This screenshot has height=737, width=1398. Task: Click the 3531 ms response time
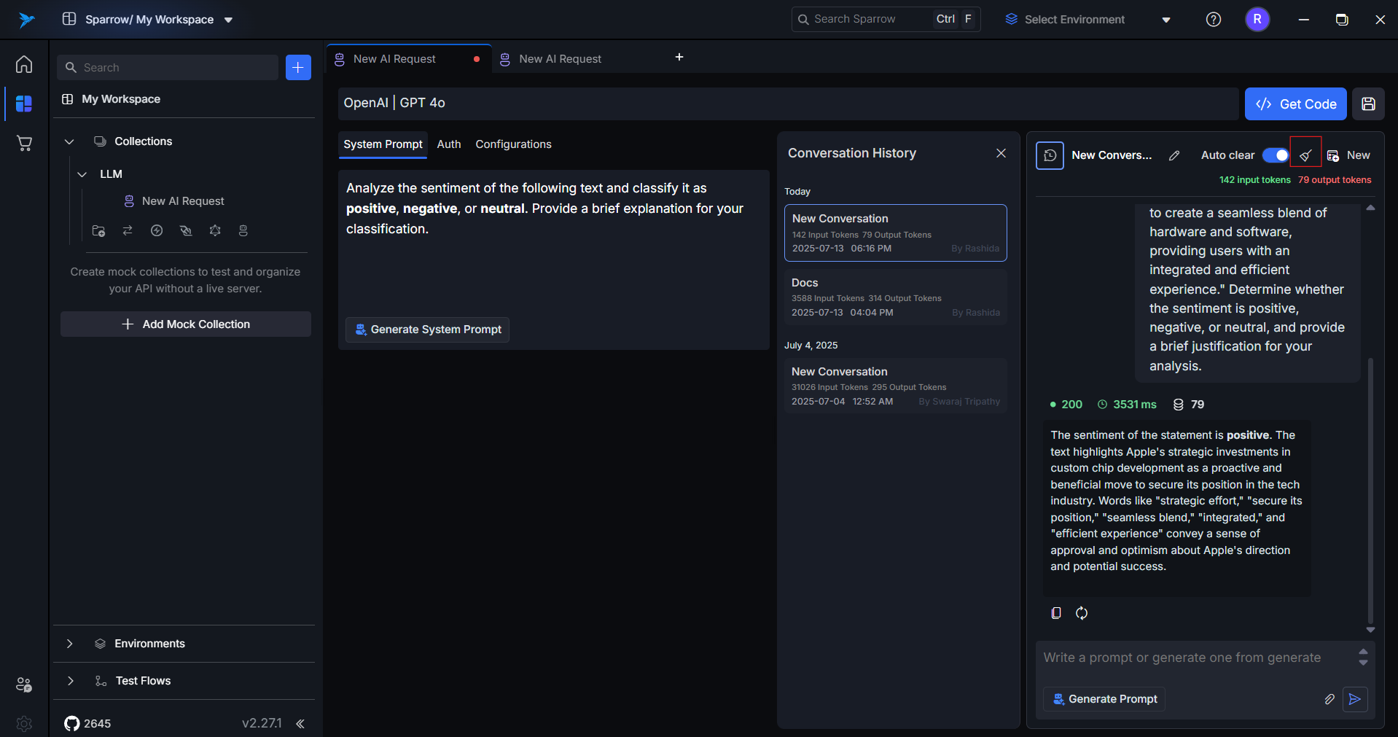tap(1127, 405)
